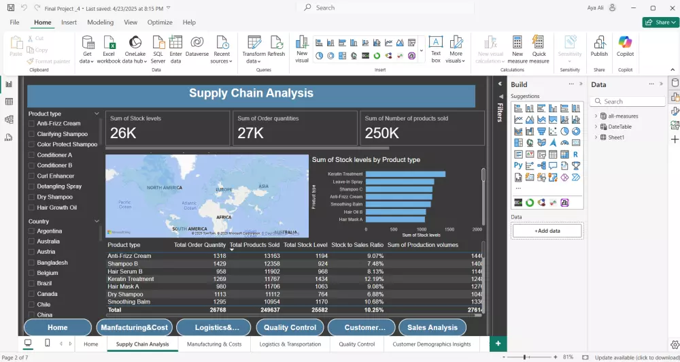Viewport: 680px width, 362px height.
Task: Click the title bar Search box
Action: [x=386, y=7]
